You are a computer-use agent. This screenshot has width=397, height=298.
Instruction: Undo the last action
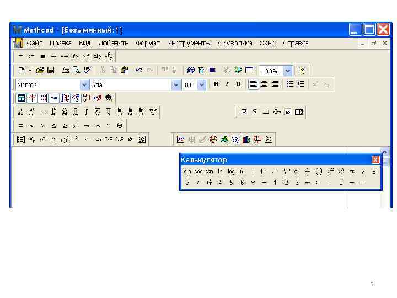(x=139, y=70)
